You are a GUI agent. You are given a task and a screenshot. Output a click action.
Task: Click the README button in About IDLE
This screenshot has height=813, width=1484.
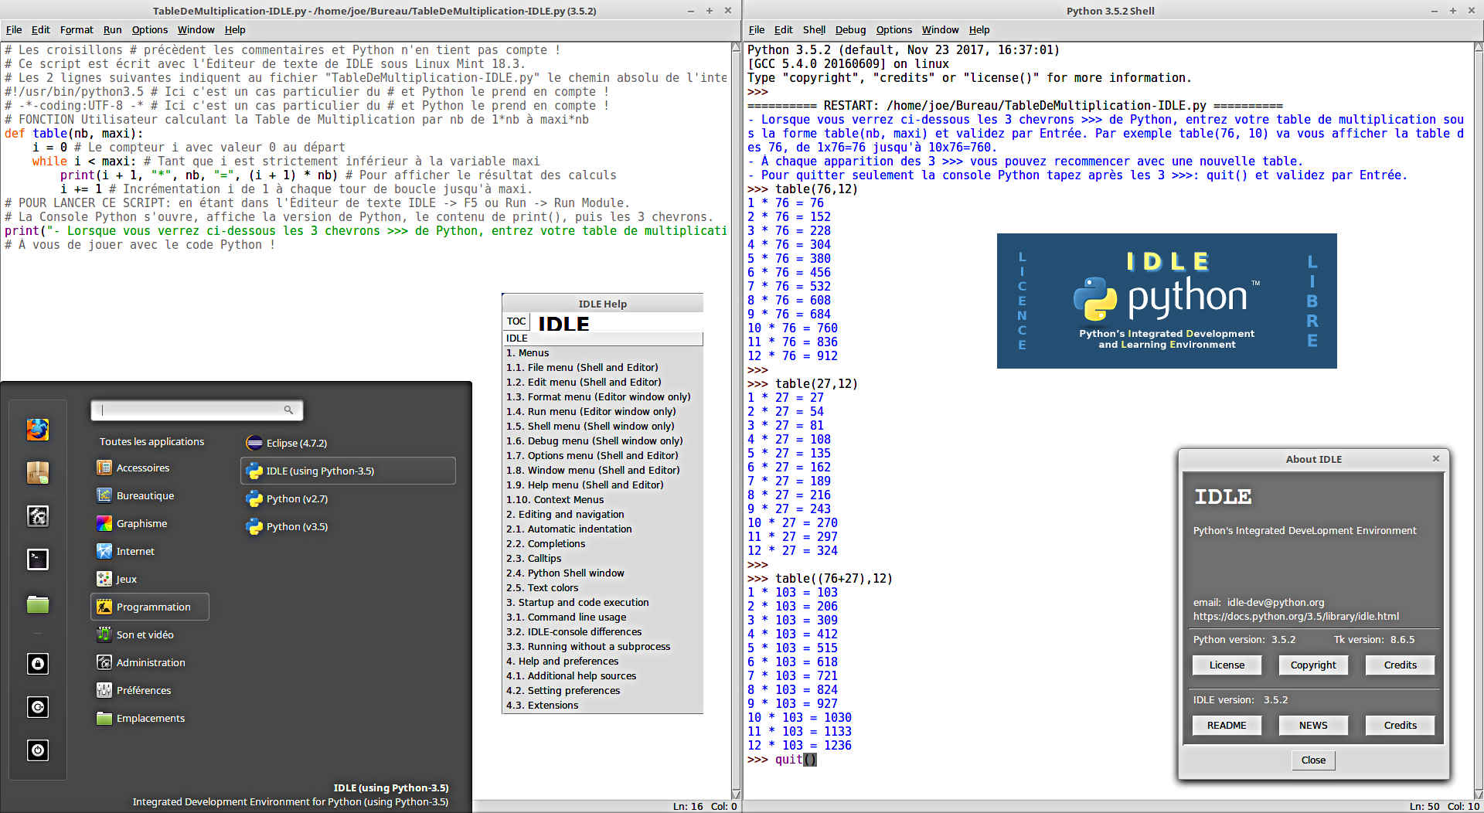pyautogui.click(x=1227, y=725)
